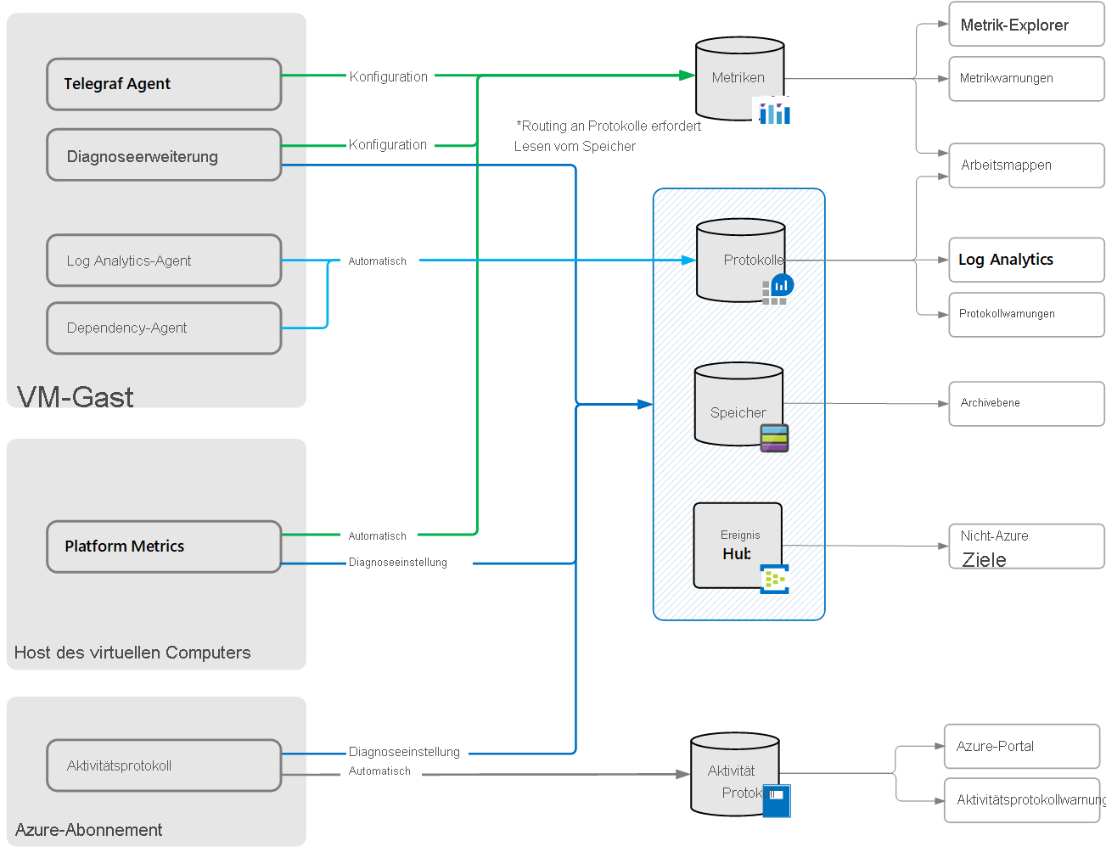Click Automatisch label beside Platform Metrics

click(378, 536)
